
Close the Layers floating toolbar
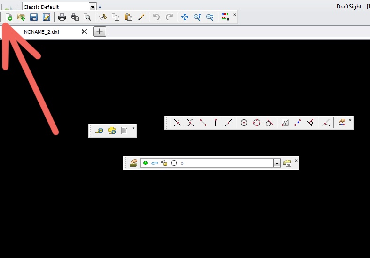tap(296, 161)
